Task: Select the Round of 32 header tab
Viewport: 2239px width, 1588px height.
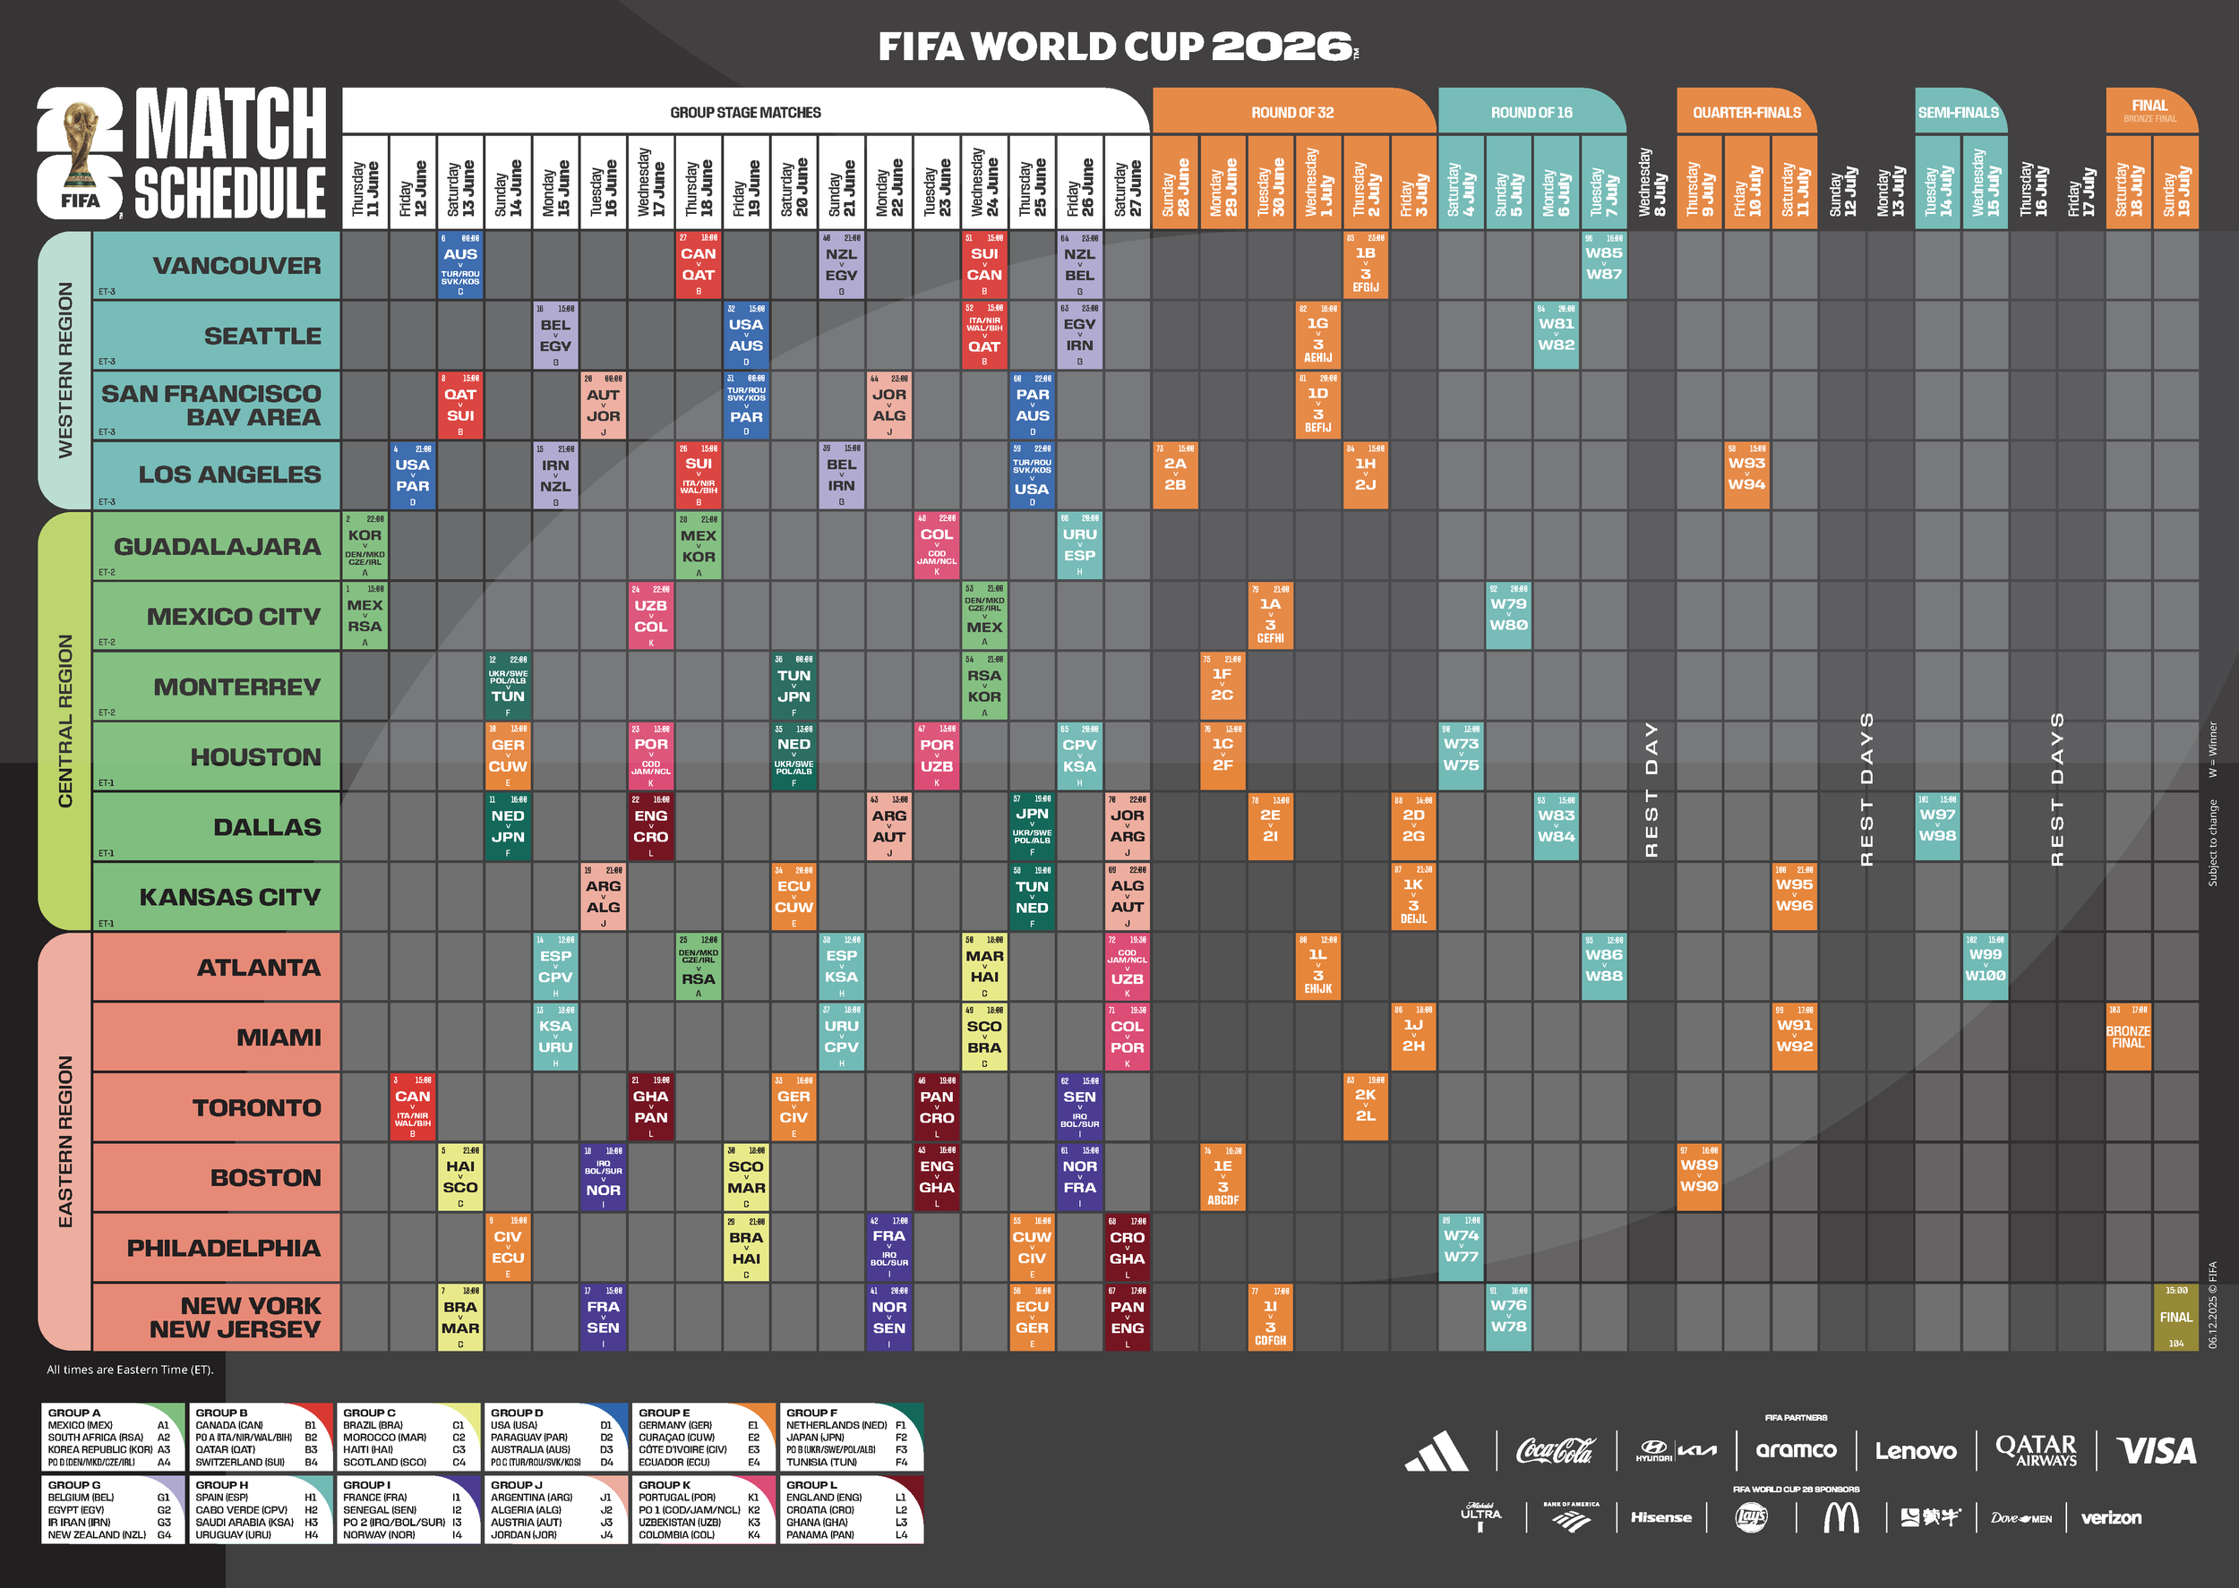Action: pyautogui.click(x=1292, y=113)
